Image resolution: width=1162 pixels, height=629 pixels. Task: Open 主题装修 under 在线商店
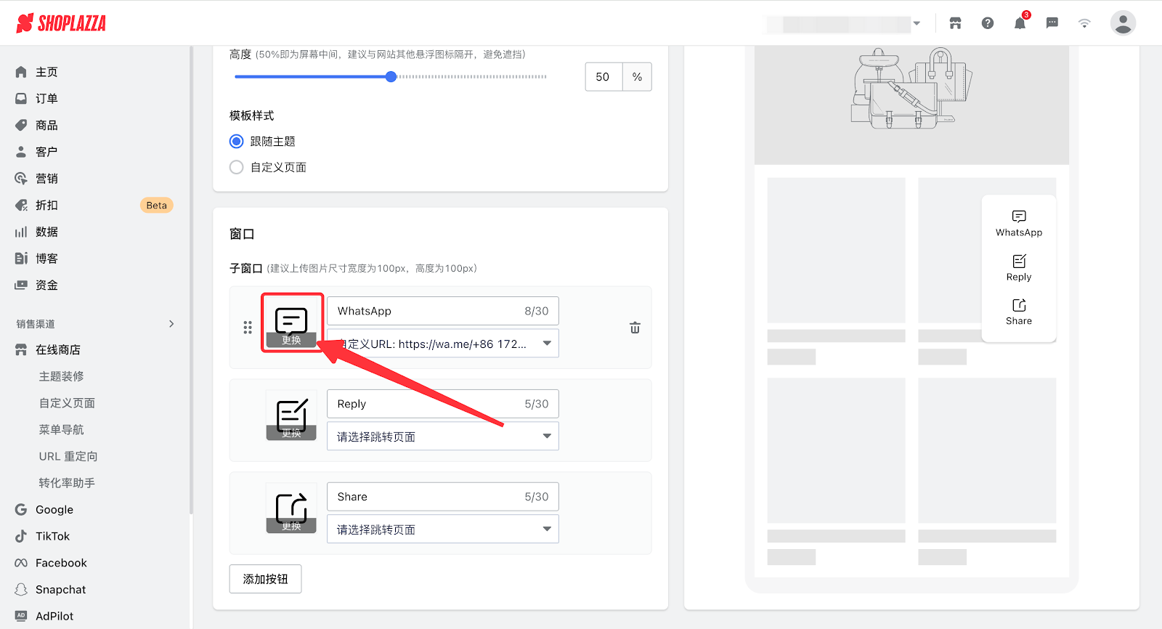coord(62,376)
